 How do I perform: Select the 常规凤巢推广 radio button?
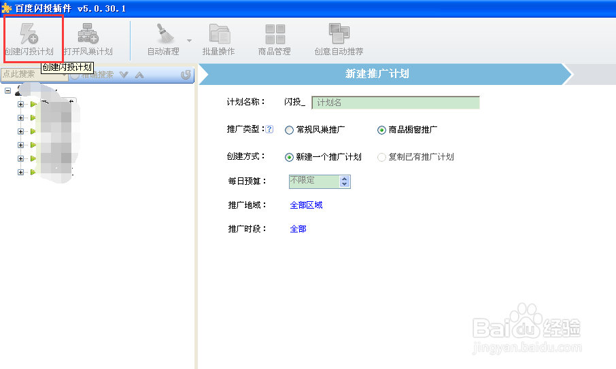click(x=289, y=130)
